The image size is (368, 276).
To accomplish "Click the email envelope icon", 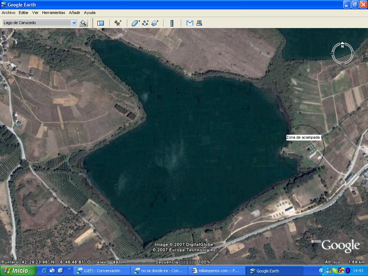I will point(190,23).
